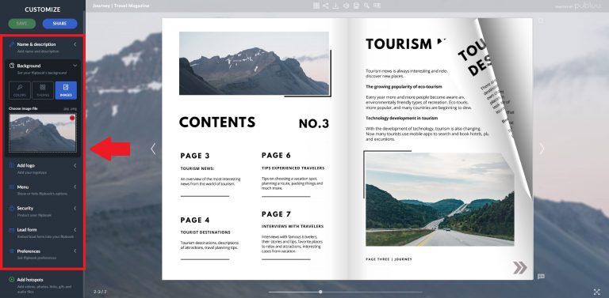Click the page navigation slider handle

coord(320,292)
